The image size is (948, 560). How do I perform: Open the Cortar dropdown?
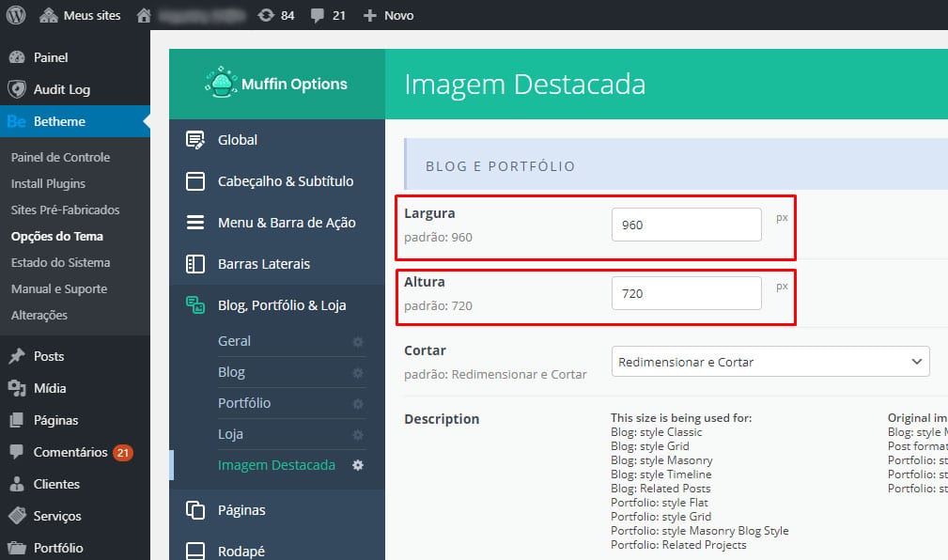(770, 362)
